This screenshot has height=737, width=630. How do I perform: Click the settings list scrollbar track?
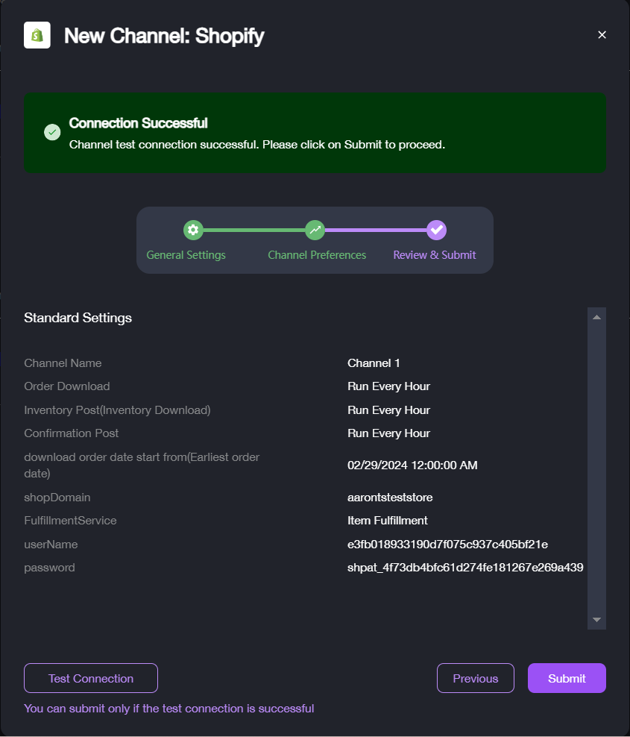(596, 468)
